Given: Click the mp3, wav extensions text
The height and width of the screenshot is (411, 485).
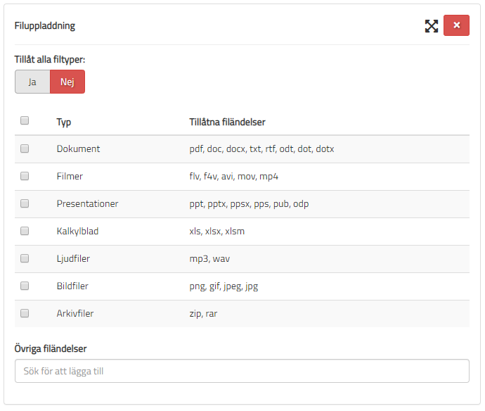Looking at the screenshot, I should (209, 259).
